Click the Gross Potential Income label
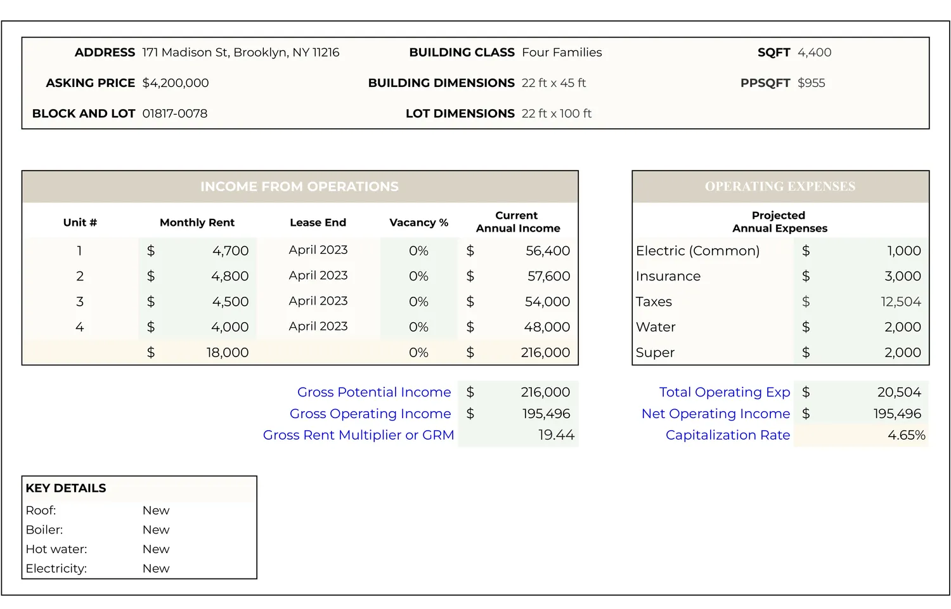 [x=373, y=392]
